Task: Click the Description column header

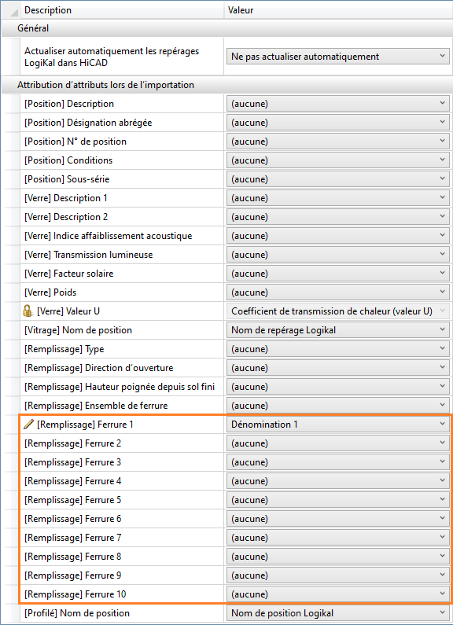Action: coord(122,10)
